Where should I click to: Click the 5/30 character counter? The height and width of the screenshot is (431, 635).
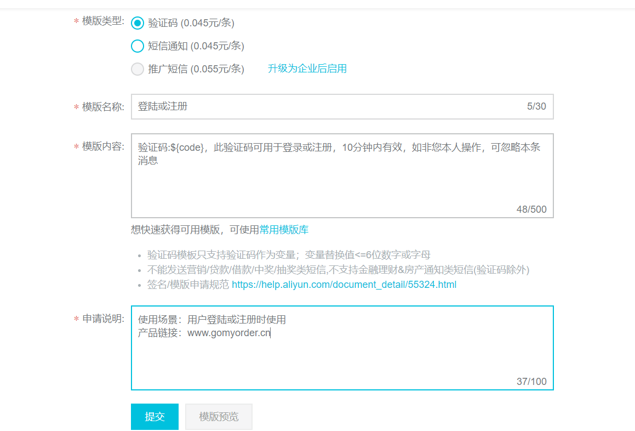click(536, 106)
